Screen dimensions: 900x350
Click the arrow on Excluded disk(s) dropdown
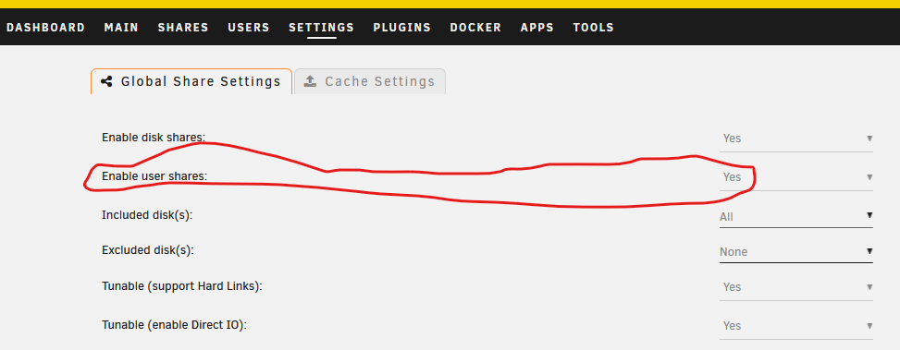[869, 251]
